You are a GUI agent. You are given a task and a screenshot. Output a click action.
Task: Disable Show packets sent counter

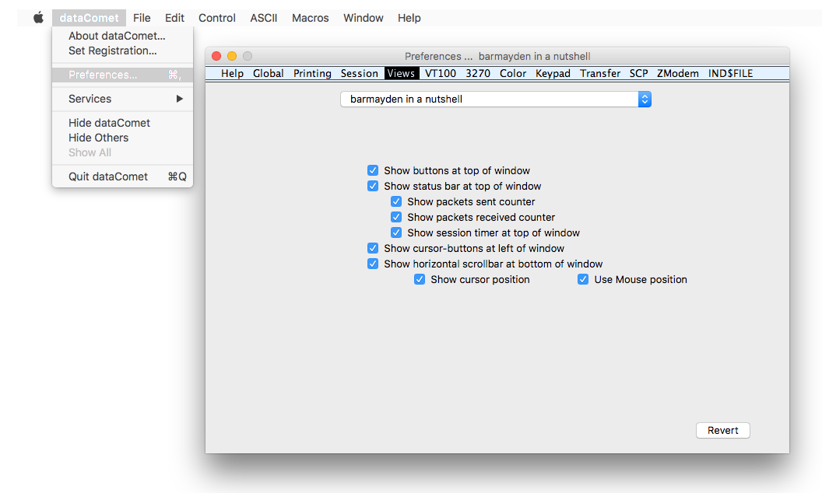396,201
